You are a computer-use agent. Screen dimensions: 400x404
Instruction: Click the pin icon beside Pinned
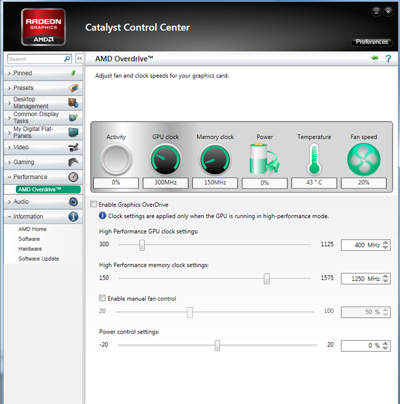[74, 73]
